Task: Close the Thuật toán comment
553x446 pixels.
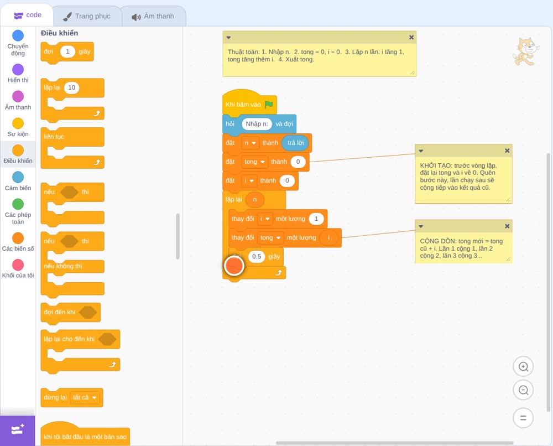Action: 411,37
